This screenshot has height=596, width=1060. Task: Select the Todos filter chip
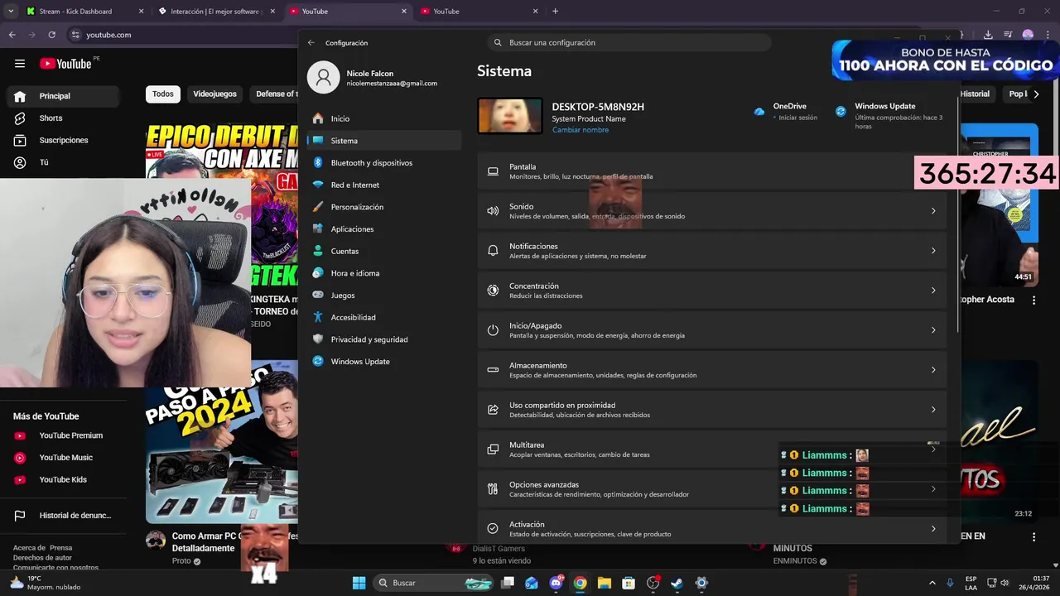click(x=163, y=94)
